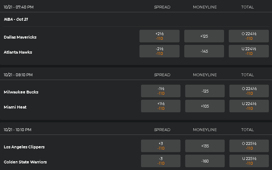Open the Golden State Warriors team name

(25, 162)
